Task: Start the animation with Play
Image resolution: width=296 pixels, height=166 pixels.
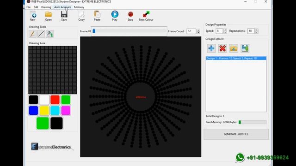Action: [115, 16]
